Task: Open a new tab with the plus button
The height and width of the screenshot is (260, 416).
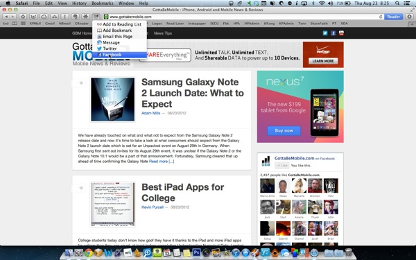Action: click(x=412, y=24)
